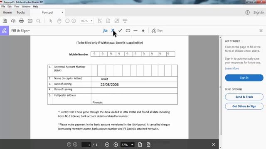The width and height of the screenshot is (266, 149).
Task: Click the help question mark icon
Action: pos(248,12)
